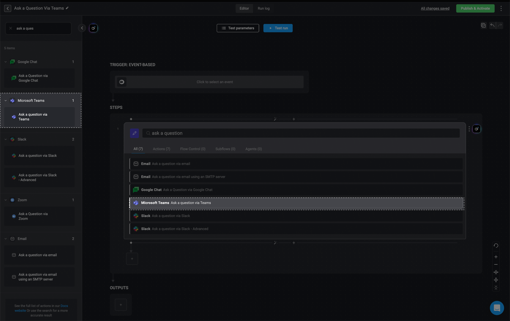Choose sidebar email using an SMTP server action
This screenshot has height=321, width=510.
[39, 277]
